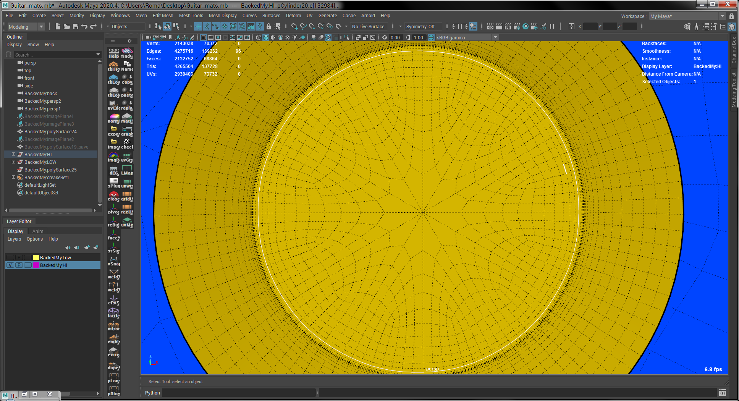Select by object type mode icon

coord(167,26)
